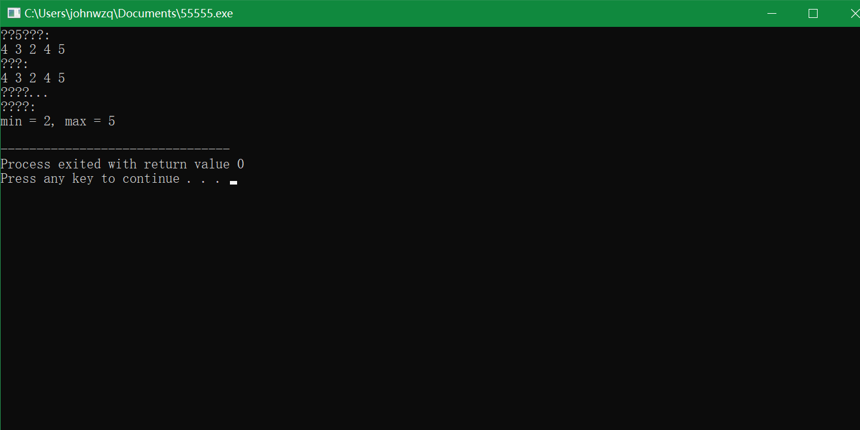860x430 pixels.
Task: Select the line reading min = 2, max = 5
Action: coord(58,121)
